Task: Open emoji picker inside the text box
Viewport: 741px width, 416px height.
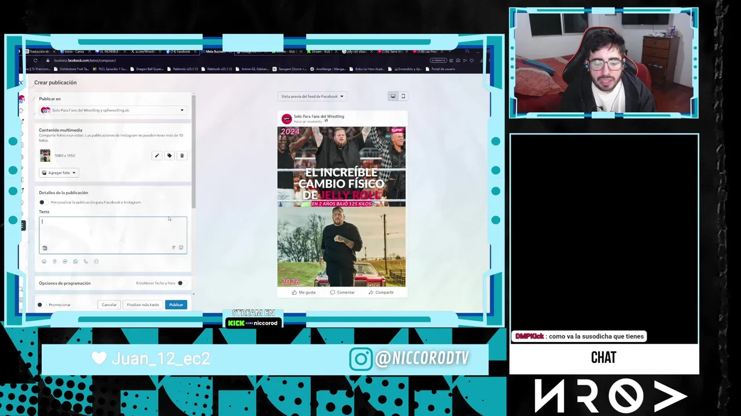Action: (181, 248)
